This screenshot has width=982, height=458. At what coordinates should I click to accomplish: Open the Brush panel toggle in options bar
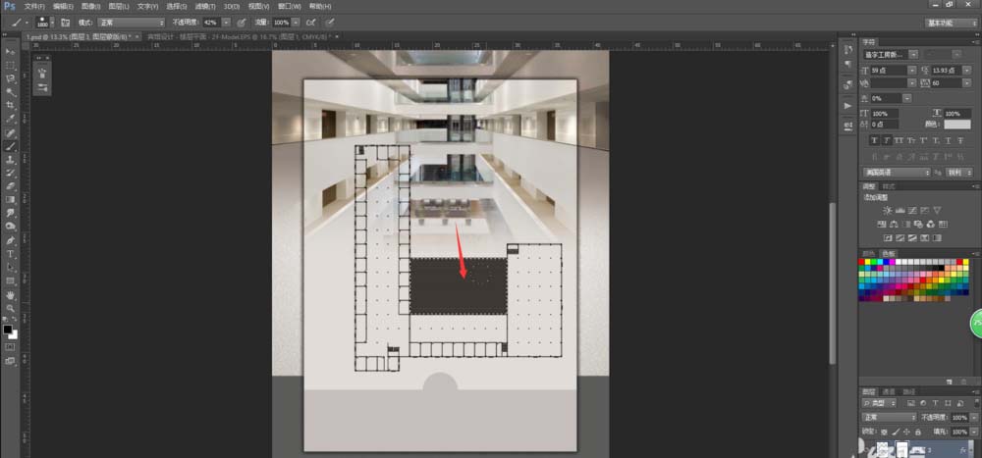click(x=65, y=23)
